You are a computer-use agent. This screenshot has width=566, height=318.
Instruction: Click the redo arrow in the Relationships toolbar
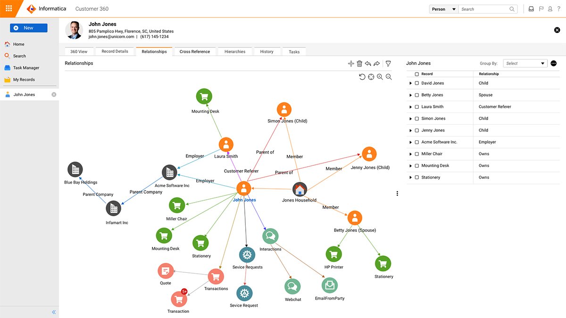click(377, 63)
